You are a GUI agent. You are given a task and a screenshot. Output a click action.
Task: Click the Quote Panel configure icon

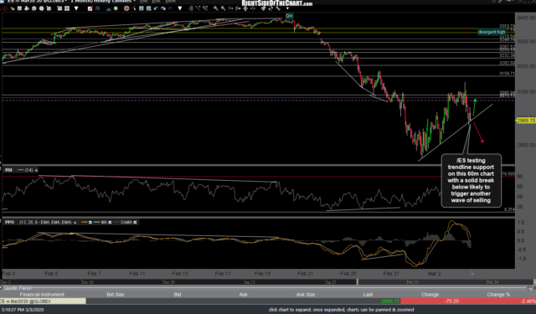(x=529, y=288)
